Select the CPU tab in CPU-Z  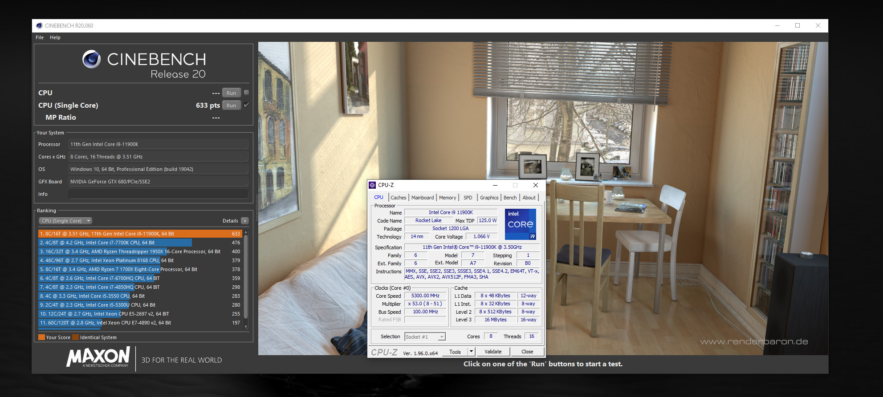point(378,197)
